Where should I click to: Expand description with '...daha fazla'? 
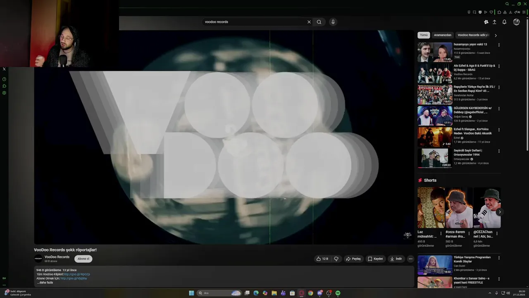[x=45, y=283]
